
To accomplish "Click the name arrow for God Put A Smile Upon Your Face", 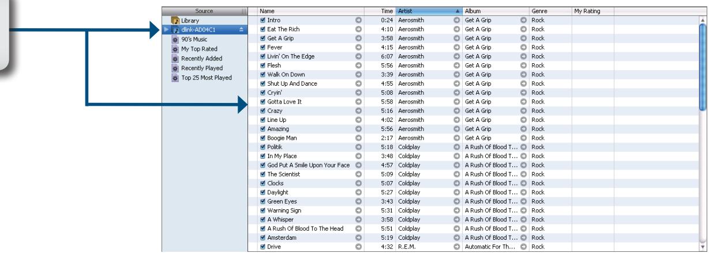I will point(359,165).
